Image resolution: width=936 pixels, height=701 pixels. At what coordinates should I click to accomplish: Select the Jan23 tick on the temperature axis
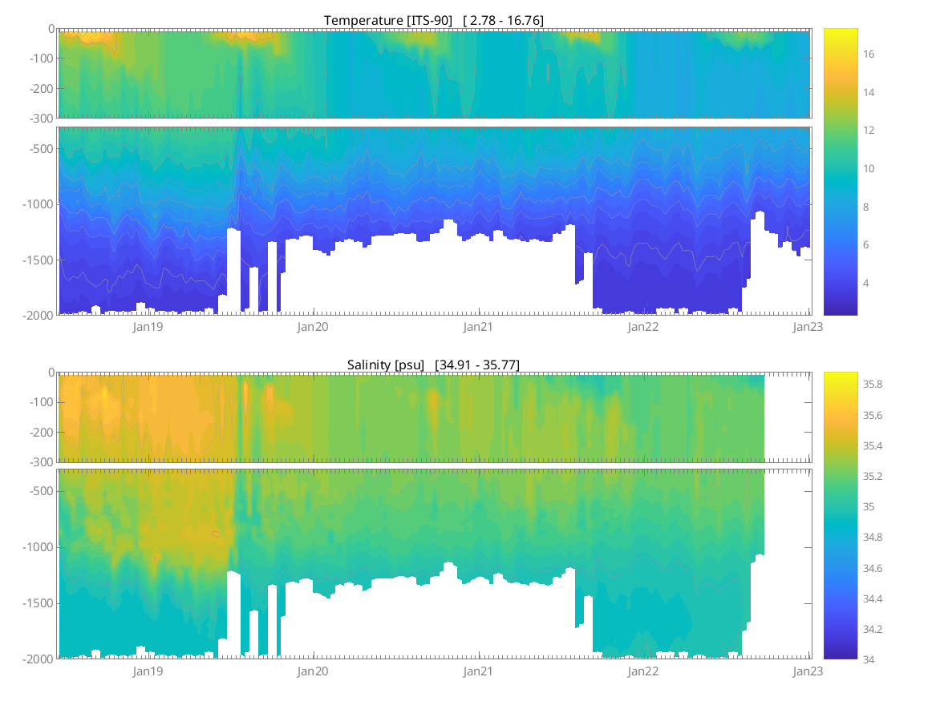click(x=808, y=327)
